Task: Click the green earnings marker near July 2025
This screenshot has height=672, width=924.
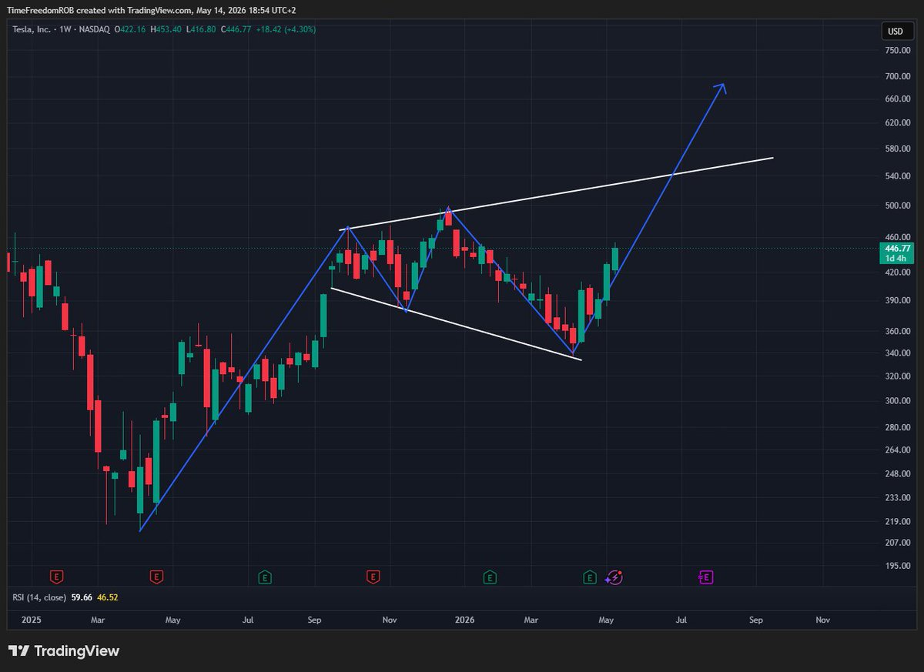Action: 264,576
